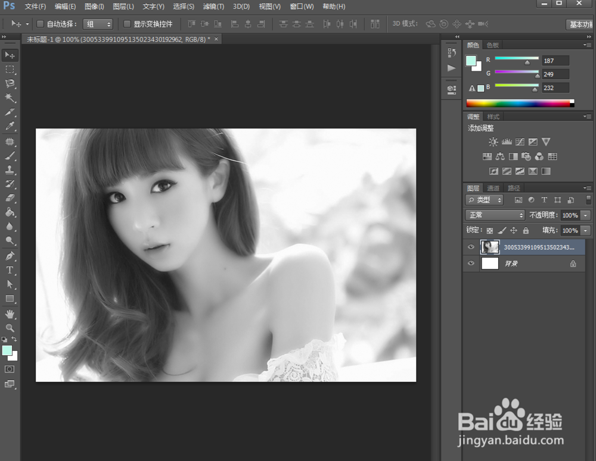Open the 图层 panel flyout menu
Screen dimensions: 596x461
pyautogui.click(x=587, y=188)
